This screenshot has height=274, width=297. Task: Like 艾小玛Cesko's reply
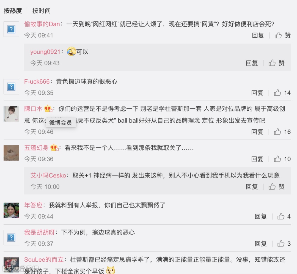pos(276,187)
